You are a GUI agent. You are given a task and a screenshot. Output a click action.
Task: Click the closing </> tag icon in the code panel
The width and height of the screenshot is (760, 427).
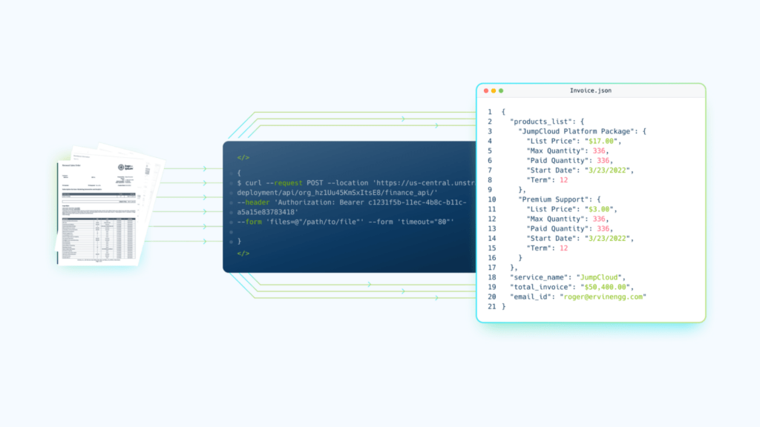tap(243, 254)
